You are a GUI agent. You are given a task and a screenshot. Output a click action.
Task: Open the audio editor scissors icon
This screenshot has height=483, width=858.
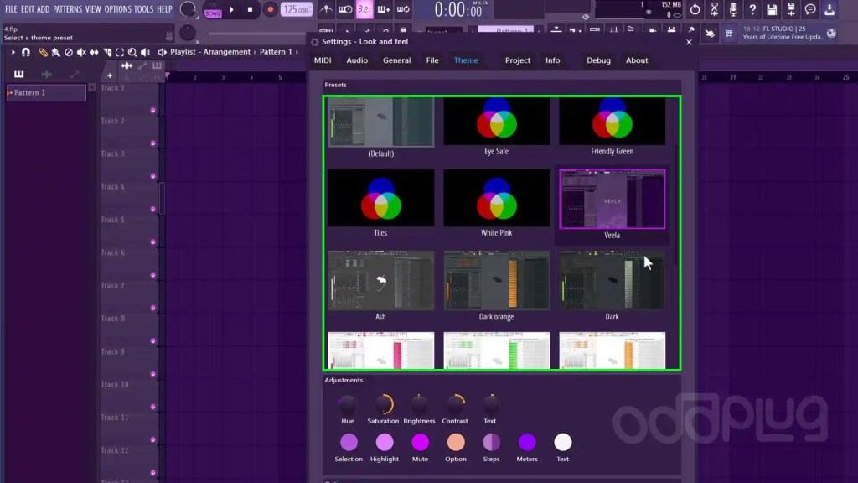[x=714, y=9]
